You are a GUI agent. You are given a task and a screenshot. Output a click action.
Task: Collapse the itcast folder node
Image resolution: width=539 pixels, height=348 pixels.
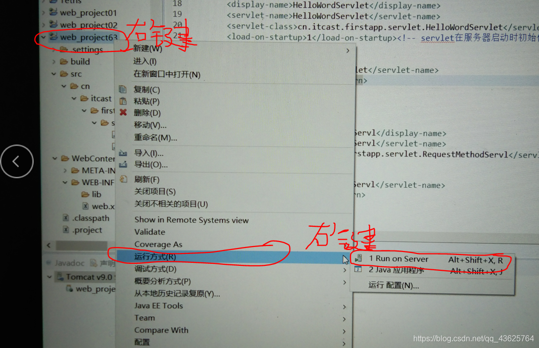pos(74,99)
